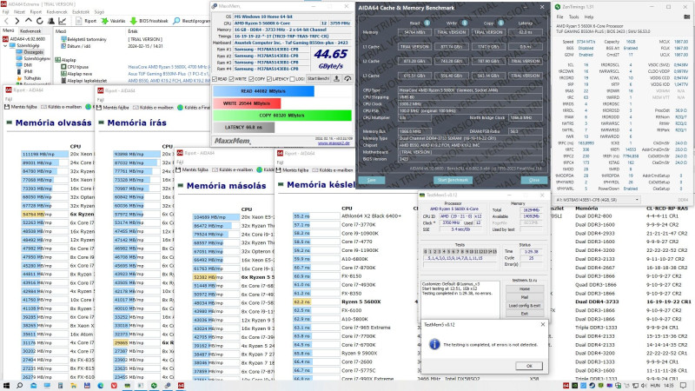Click info icon next to Write column
Image resolution: width=695 pixels, height=391 pixels.
[x=465, y=23]
